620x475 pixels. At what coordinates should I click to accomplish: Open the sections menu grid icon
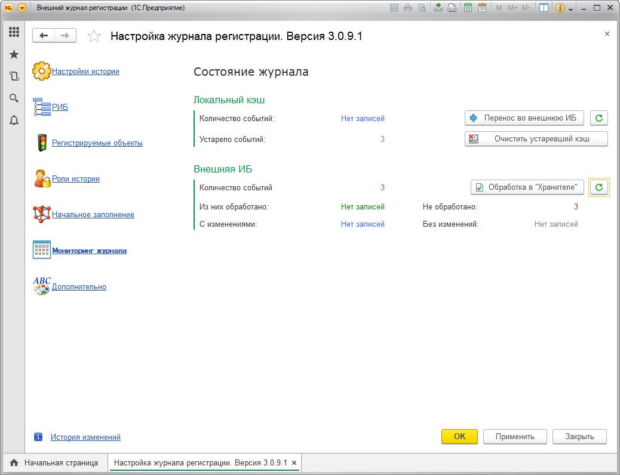[14, 32]
